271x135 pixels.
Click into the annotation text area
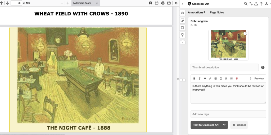pos(228,93)
